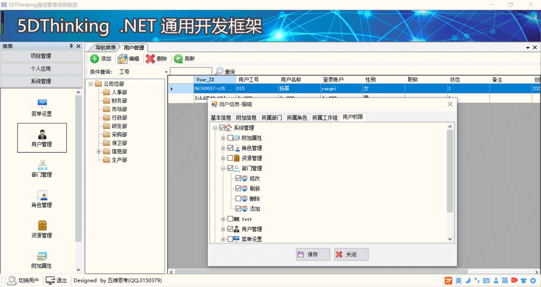
Task: Open the tab list dropdown arrow at top right
Action: pos(528,48)
